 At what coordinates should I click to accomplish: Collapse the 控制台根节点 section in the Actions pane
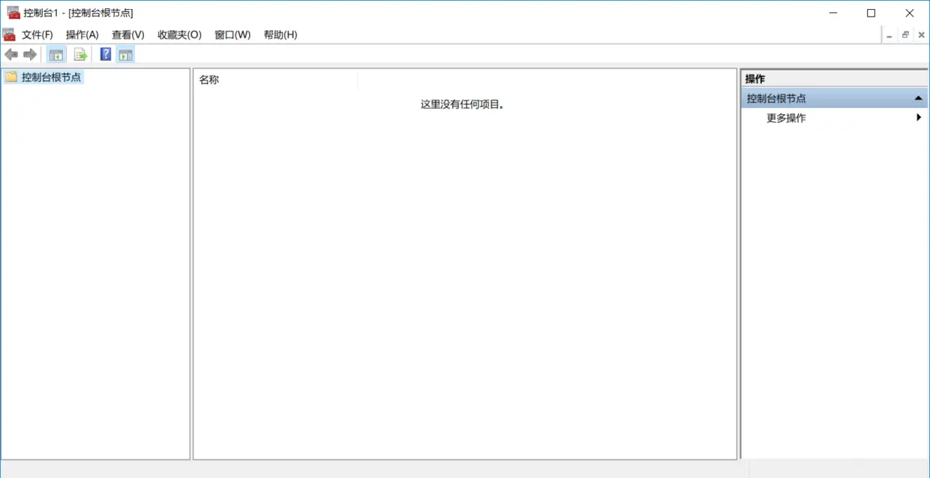(918, 97)
